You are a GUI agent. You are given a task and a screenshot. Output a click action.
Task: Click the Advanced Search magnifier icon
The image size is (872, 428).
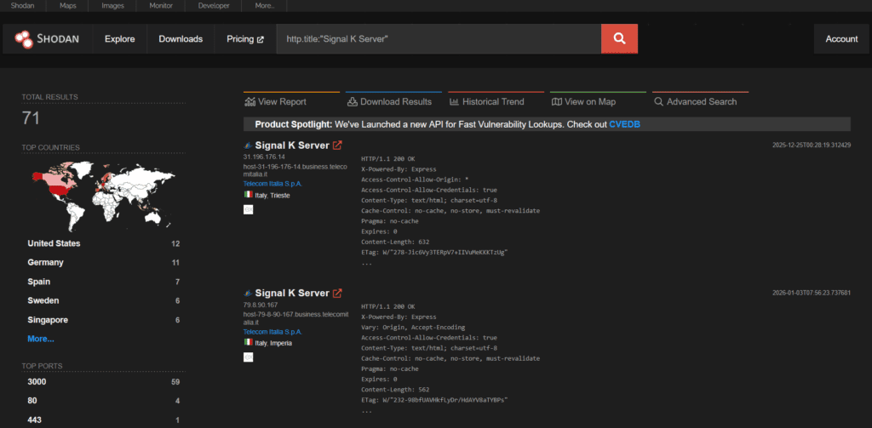click(658, 102)
